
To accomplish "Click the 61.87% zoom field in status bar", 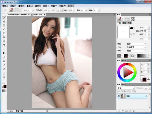I will pyautogui.click(x=10, y=111).
